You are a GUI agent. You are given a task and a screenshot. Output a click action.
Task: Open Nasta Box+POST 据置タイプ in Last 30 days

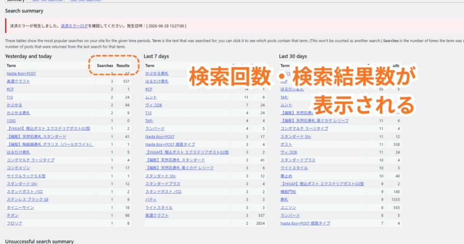point(305,223)
